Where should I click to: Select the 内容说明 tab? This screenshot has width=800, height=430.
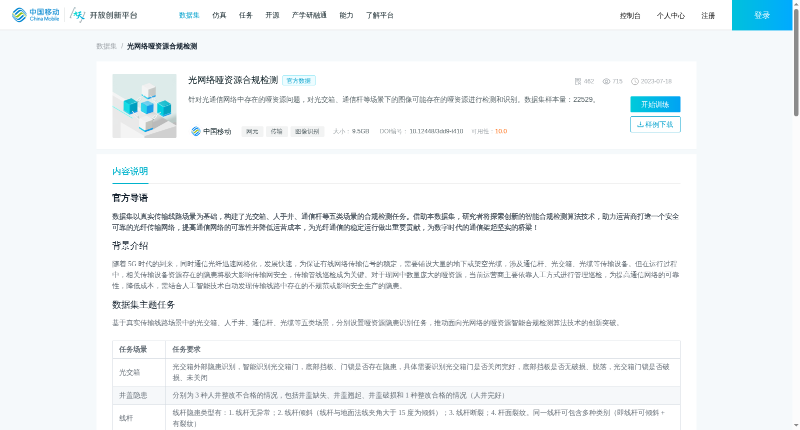click(130, 171)
